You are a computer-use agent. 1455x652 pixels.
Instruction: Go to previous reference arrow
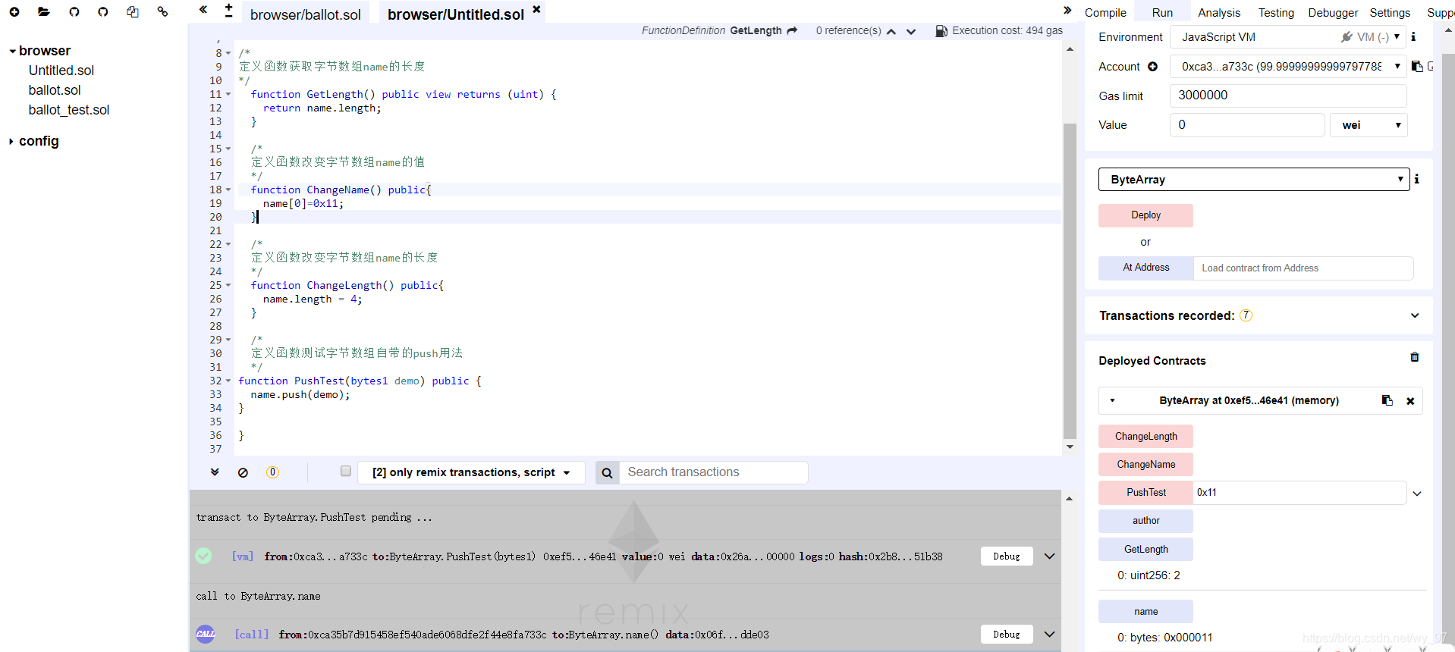[891, 32]
